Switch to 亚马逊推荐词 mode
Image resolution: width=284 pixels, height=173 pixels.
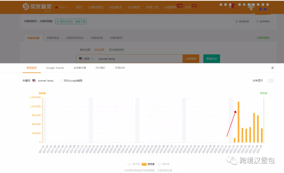click(116, 50)
